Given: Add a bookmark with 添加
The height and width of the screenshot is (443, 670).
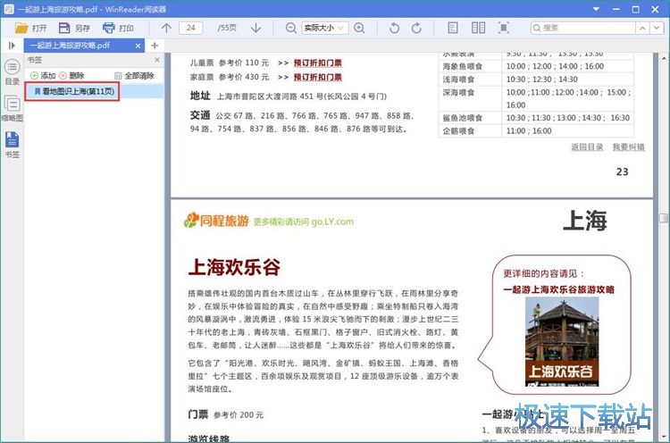Looking at the screenshot, I should pos(43,76).
